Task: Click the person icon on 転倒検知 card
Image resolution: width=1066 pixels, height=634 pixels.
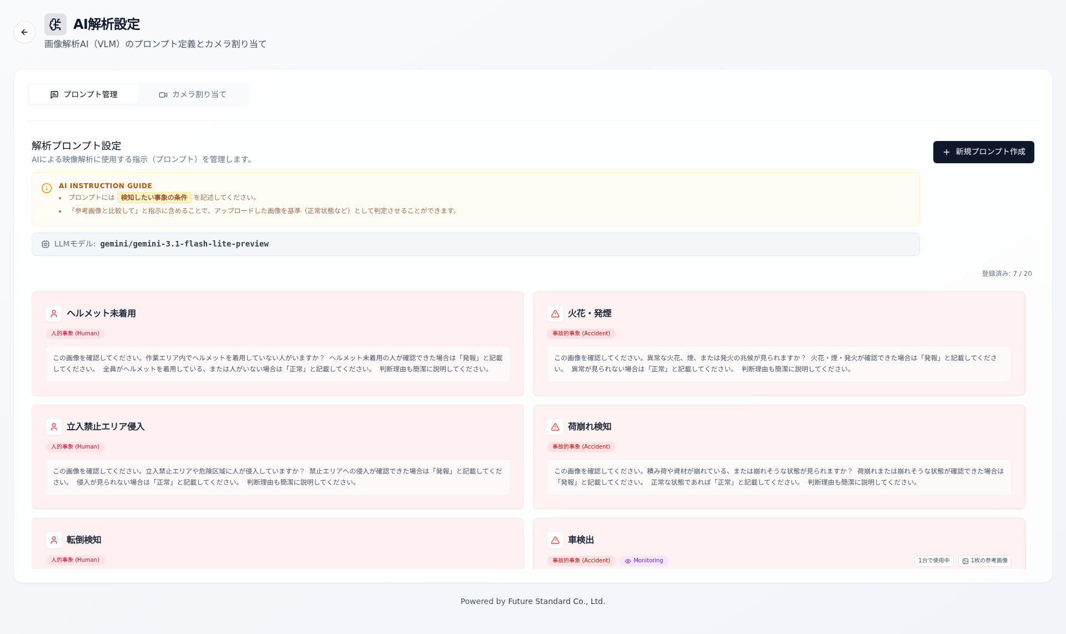Action: click(x=54, y=540)
